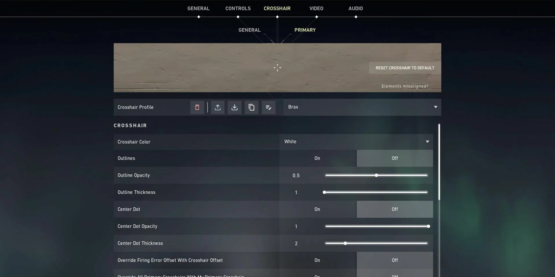Switch to the PRIMARY crosshair sub-tab

pyautogui.click(x=305, y=30)
